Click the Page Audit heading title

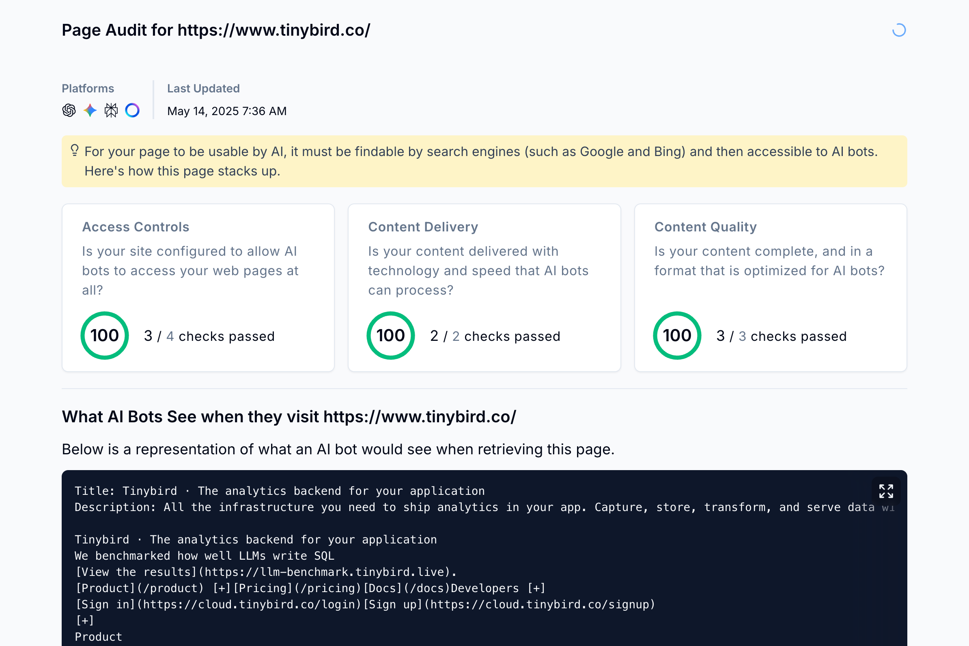[x=216, y=30]
